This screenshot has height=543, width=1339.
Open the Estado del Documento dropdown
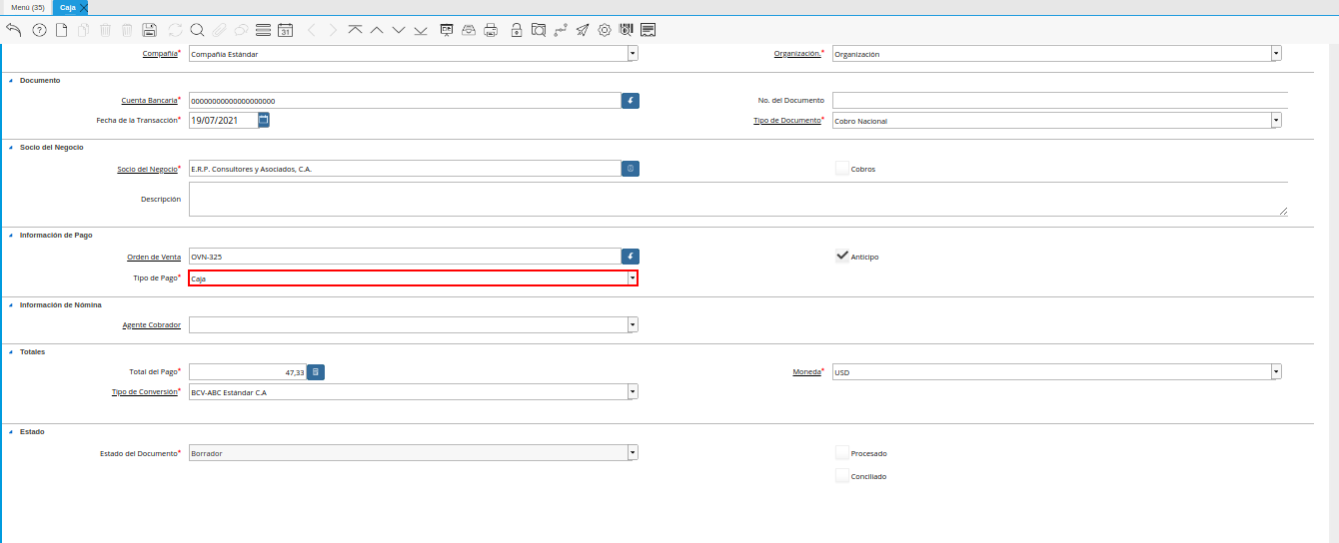(633, 453)
